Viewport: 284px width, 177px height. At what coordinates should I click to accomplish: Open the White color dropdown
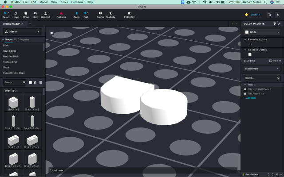[x=262, y=32]
